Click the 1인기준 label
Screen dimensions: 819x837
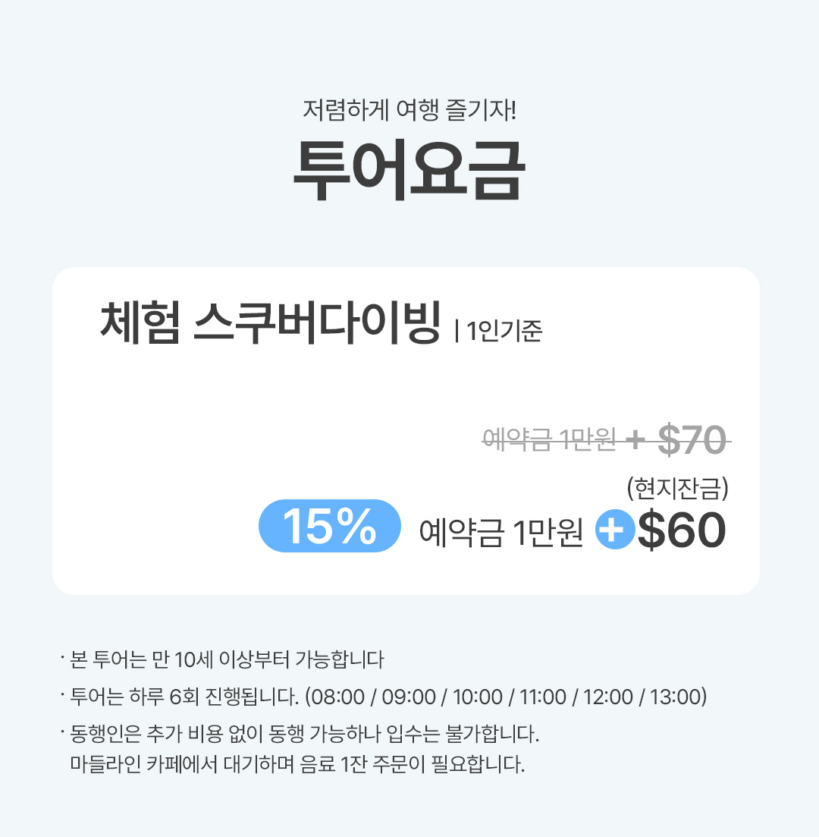click(504, 332)
